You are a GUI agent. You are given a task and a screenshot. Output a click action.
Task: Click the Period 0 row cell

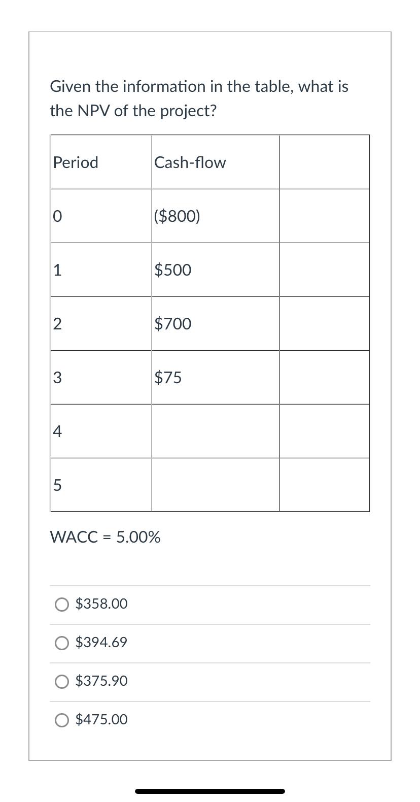(100, 215)
